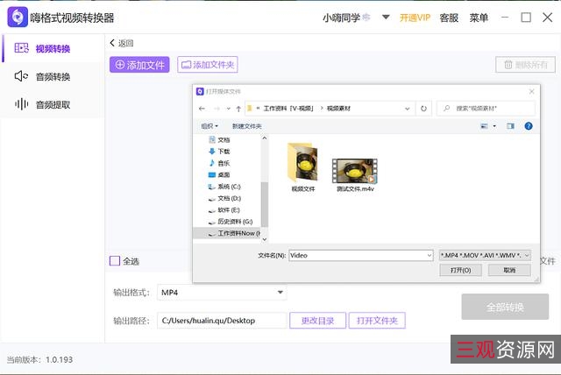Expand the address bar history dropdown
The height and width of the screenshot is (375, 561).
407,109
